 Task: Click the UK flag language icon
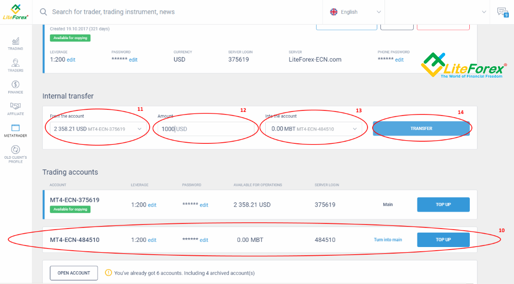(334, 12)
